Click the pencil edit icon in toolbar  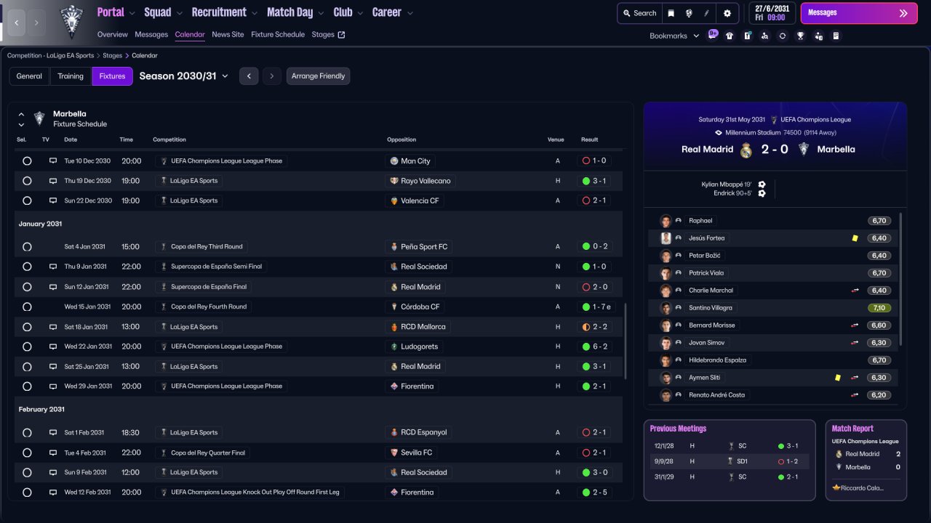click(706, 13)
